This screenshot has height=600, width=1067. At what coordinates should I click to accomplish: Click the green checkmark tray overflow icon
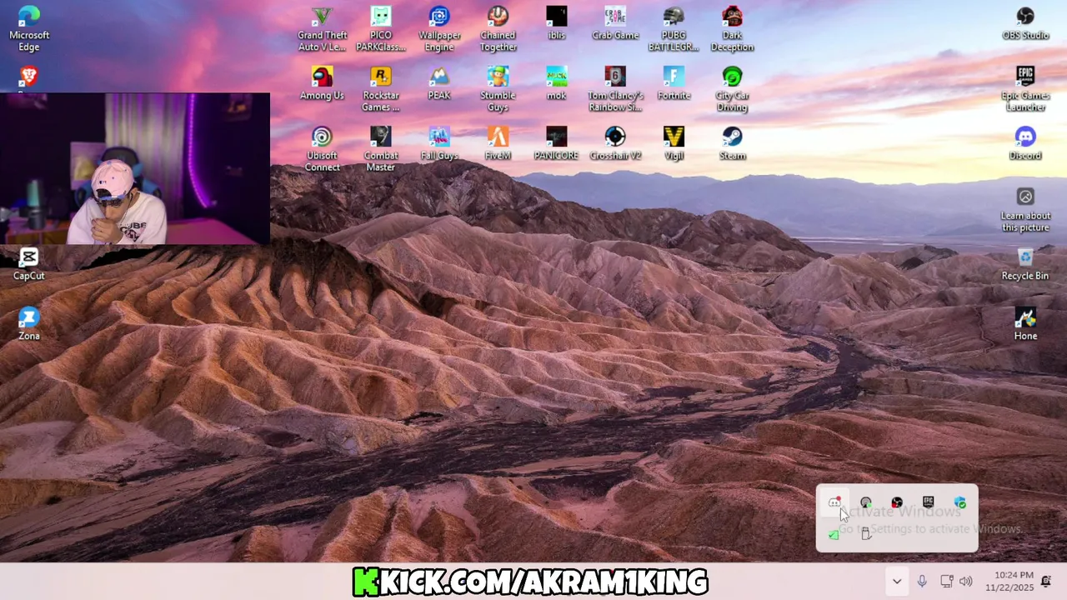pos(834,534)
